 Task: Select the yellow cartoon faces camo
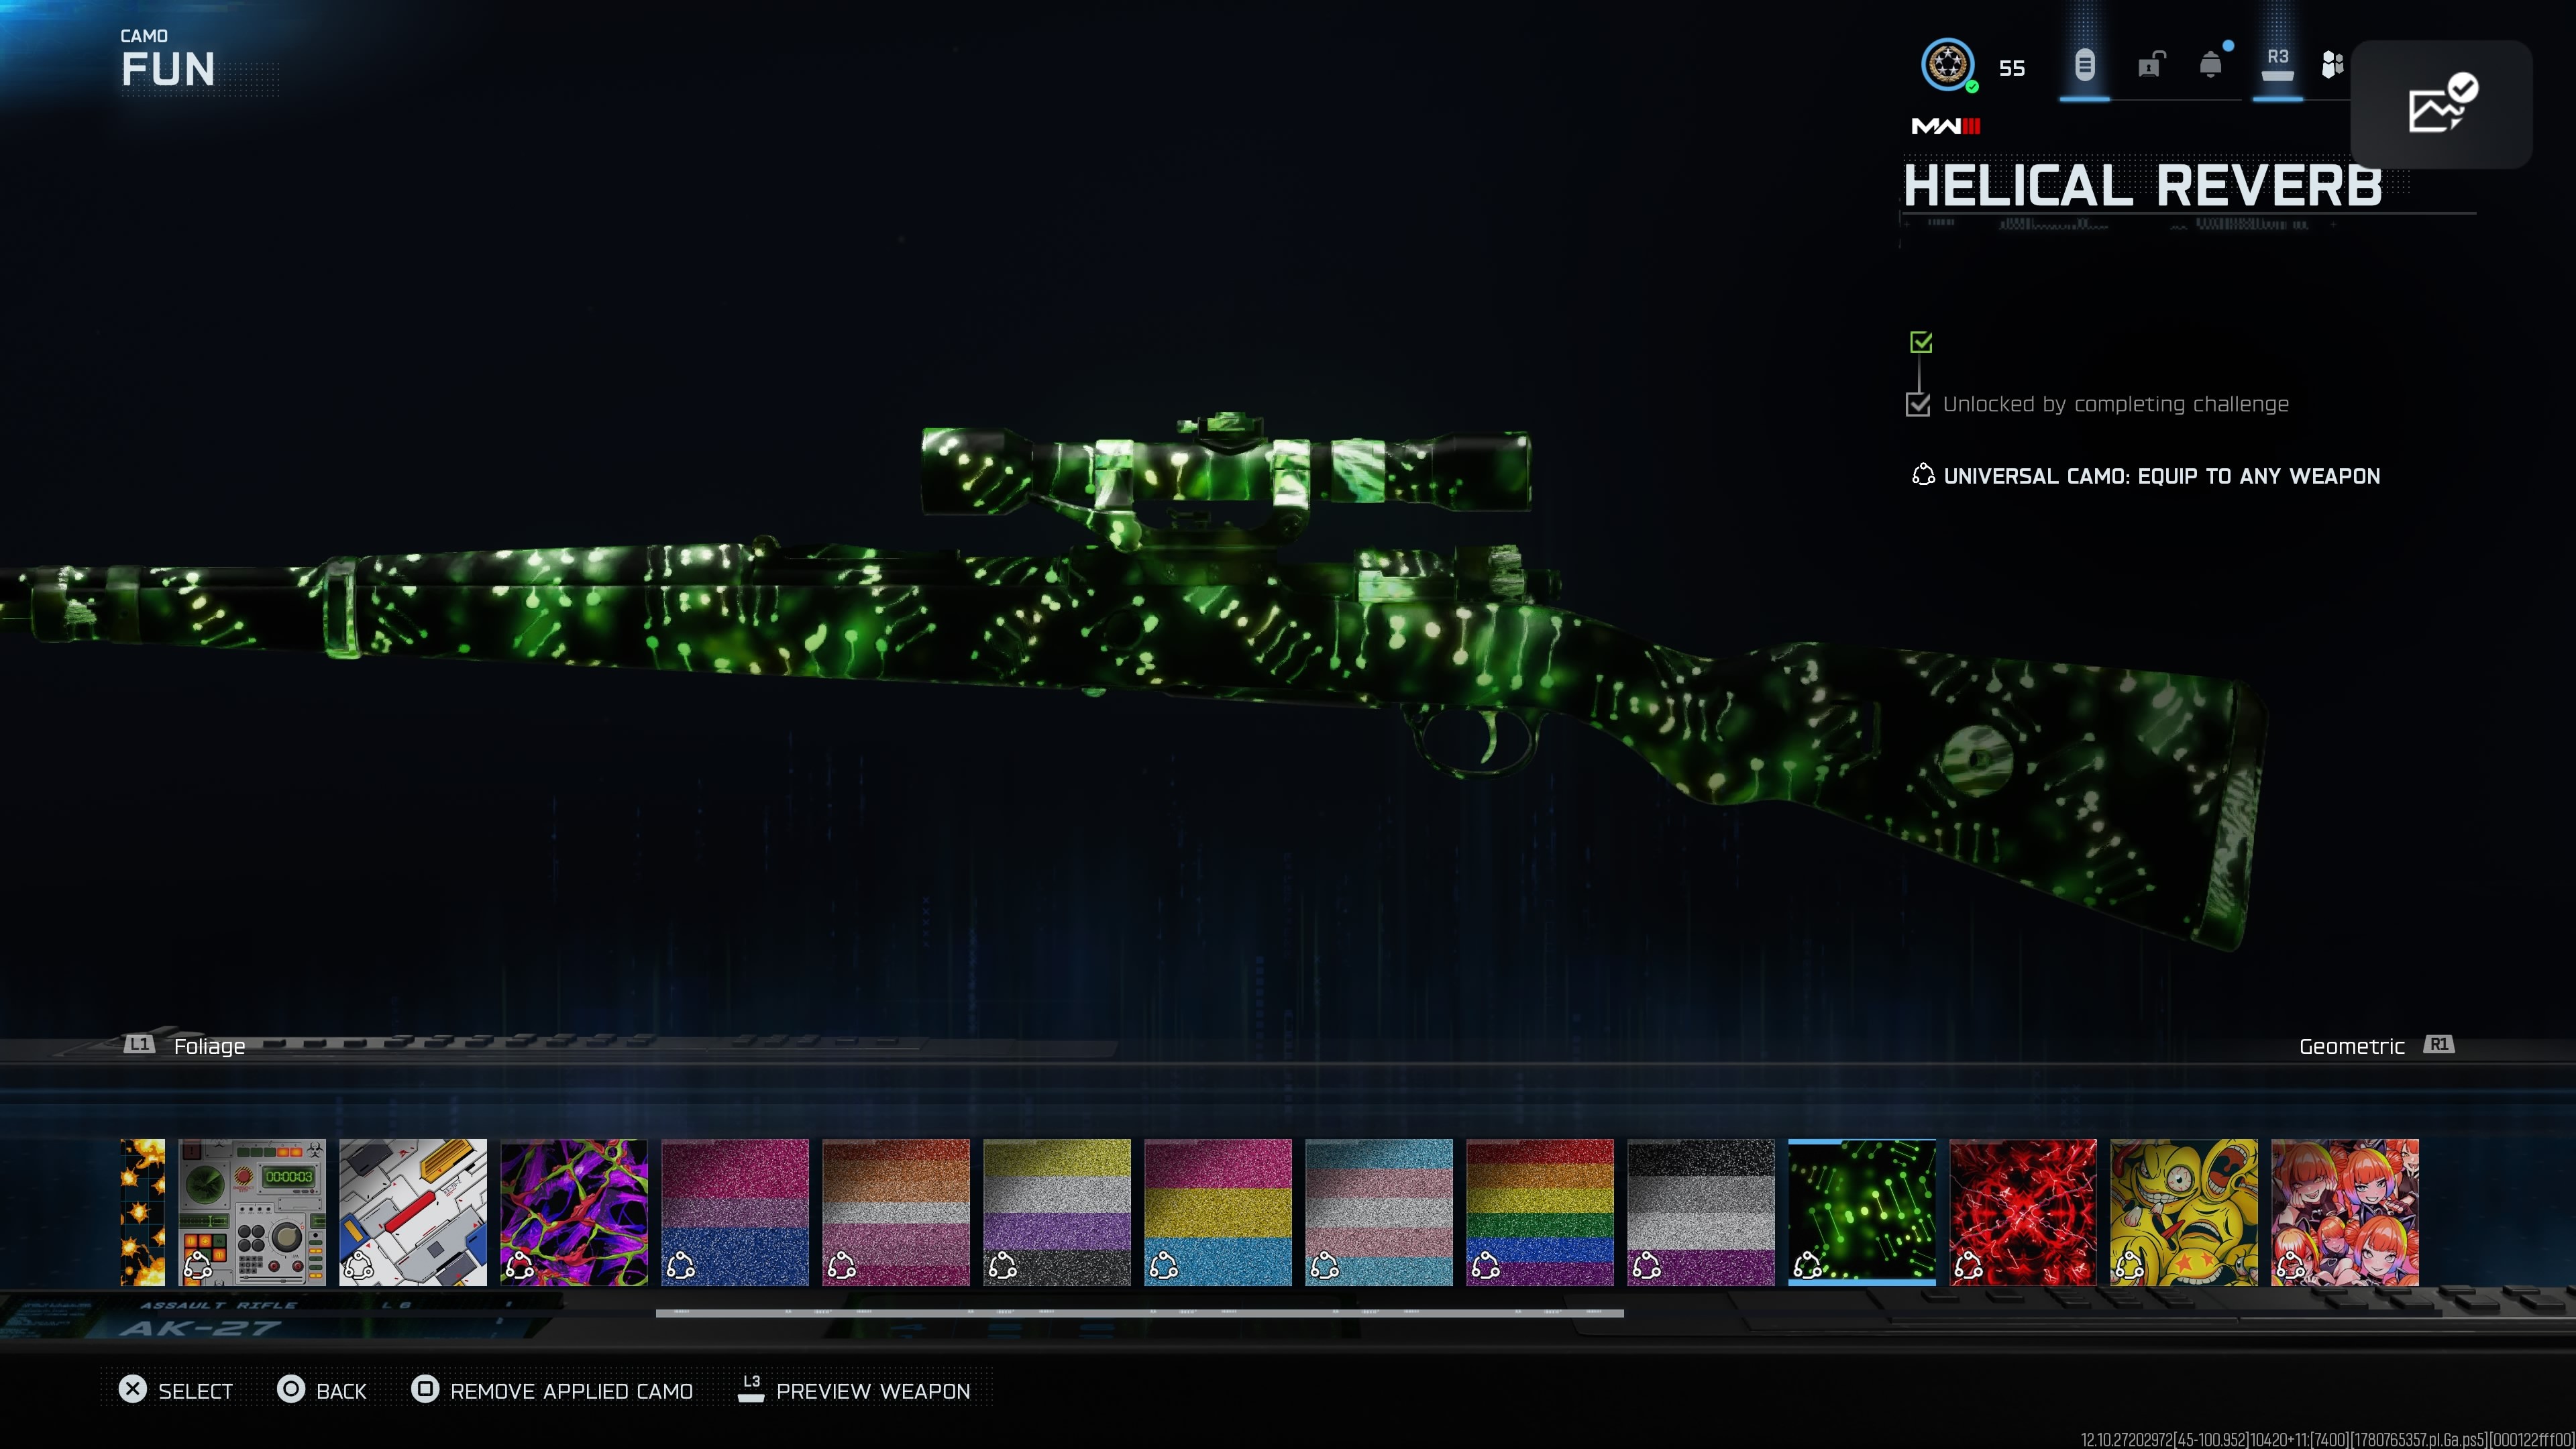[2184, 1212]
